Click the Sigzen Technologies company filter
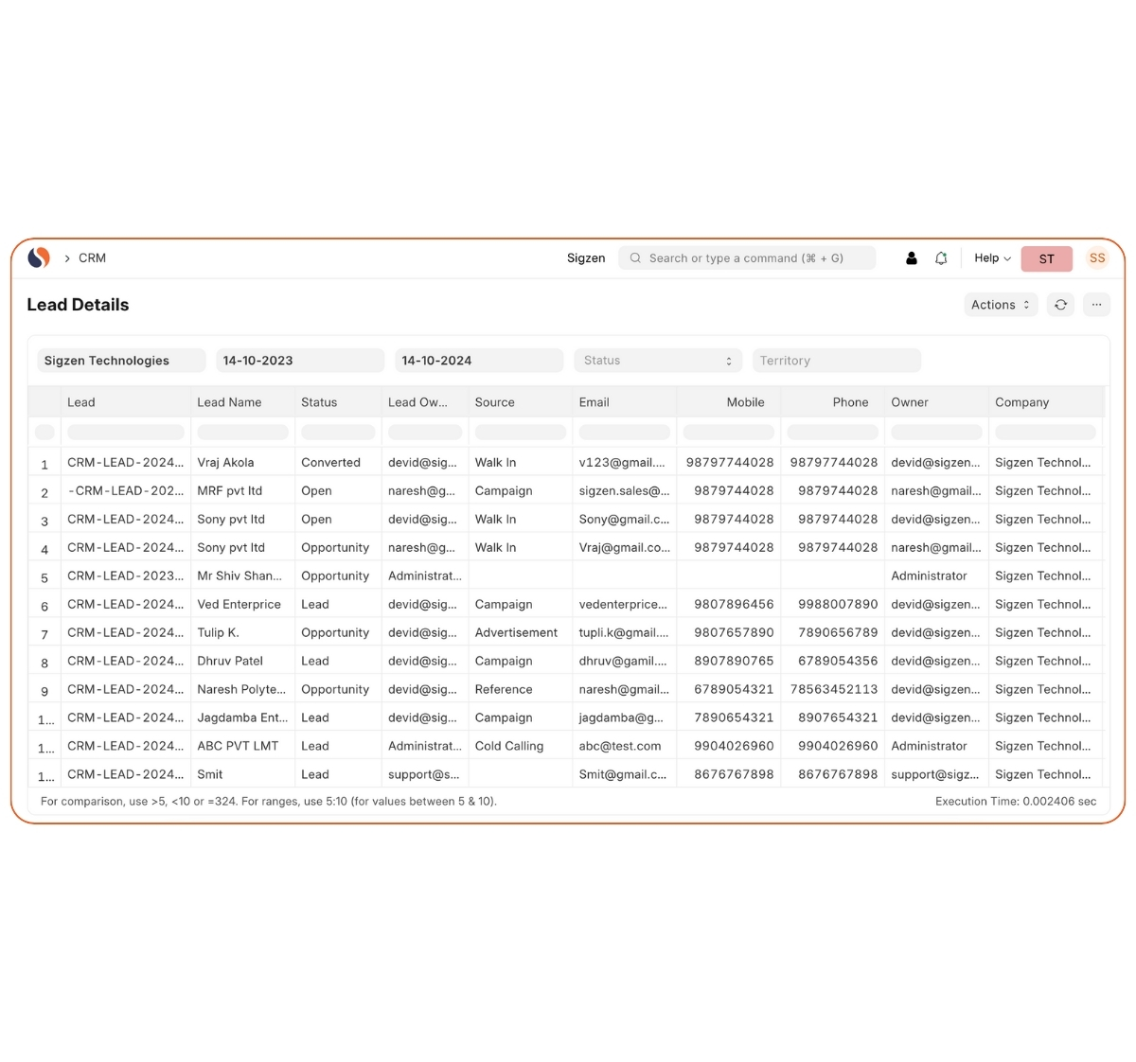 [x=121, y=361]
